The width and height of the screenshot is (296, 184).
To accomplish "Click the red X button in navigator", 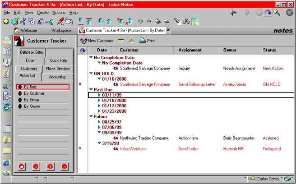I will click(x=65, y=167).
